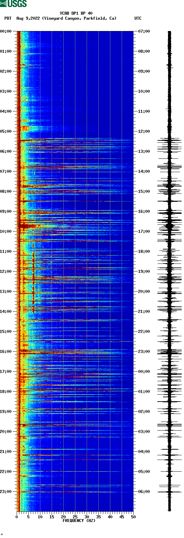Click the 01:00 label on the UTC axis
This screenshot has height=538, width=184.
[144, 392]
